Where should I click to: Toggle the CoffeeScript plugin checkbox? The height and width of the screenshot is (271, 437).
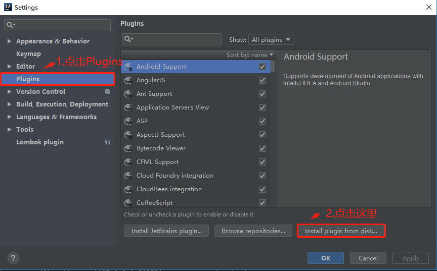[x=263, y=203]
